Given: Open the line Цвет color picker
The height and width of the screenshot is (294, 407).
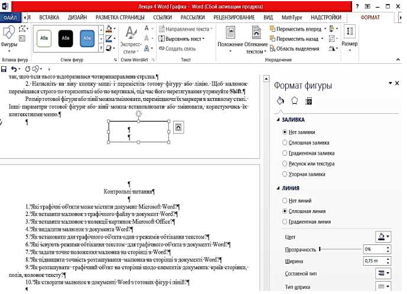Looking at the screenshot, I should click(383, 237).
